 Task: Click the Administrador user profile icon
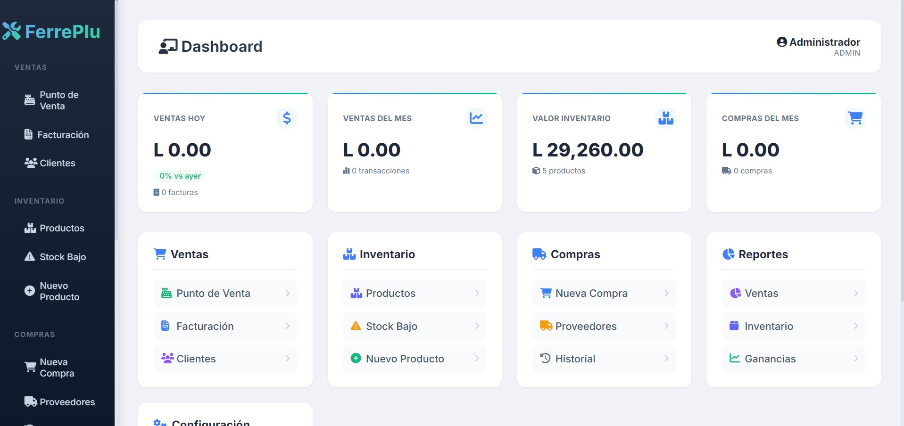(781, 41)
